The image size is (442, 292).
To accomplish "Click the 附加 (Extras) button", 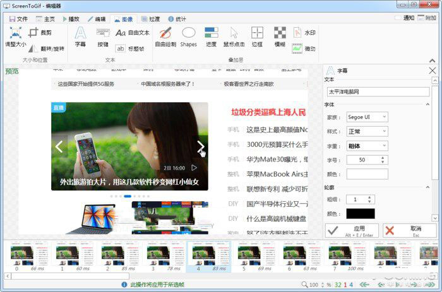I will point(427,18).
